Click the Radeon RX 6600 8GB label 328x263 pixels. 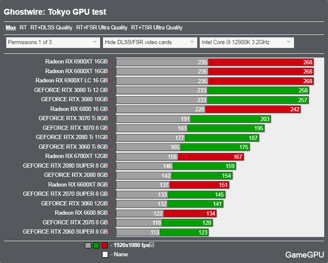tap(81, 213)
